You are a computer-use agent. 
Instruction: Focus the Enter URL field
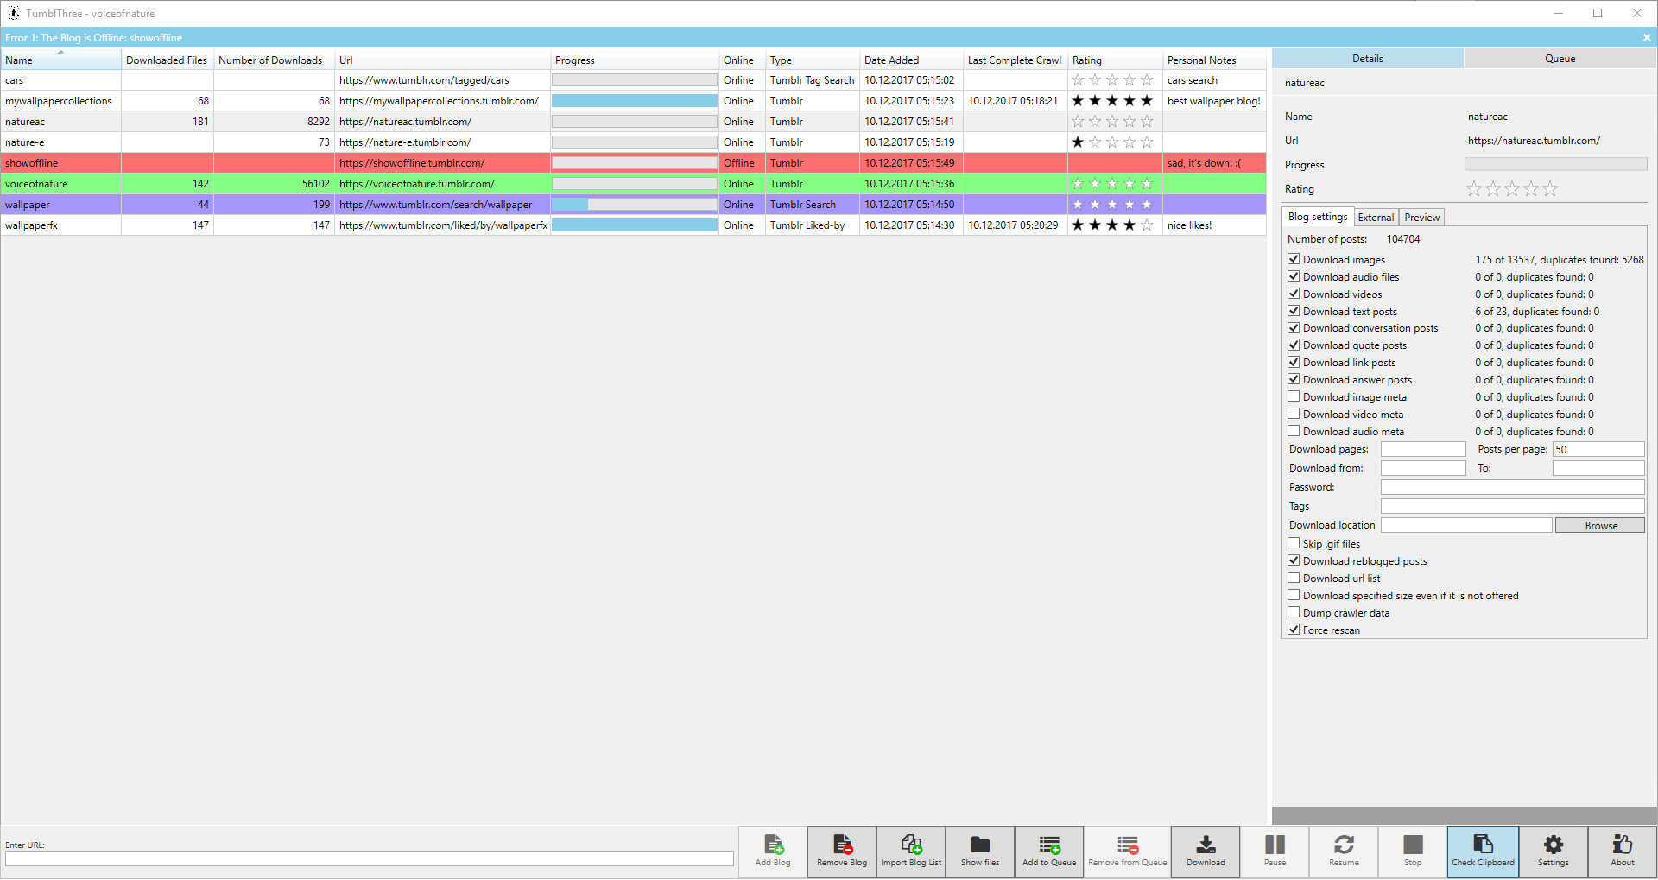point(370,858)
